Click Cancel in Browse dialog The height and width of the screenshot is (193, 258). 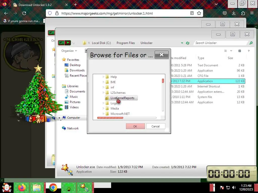pyautogui.click(x=155, y=126)
